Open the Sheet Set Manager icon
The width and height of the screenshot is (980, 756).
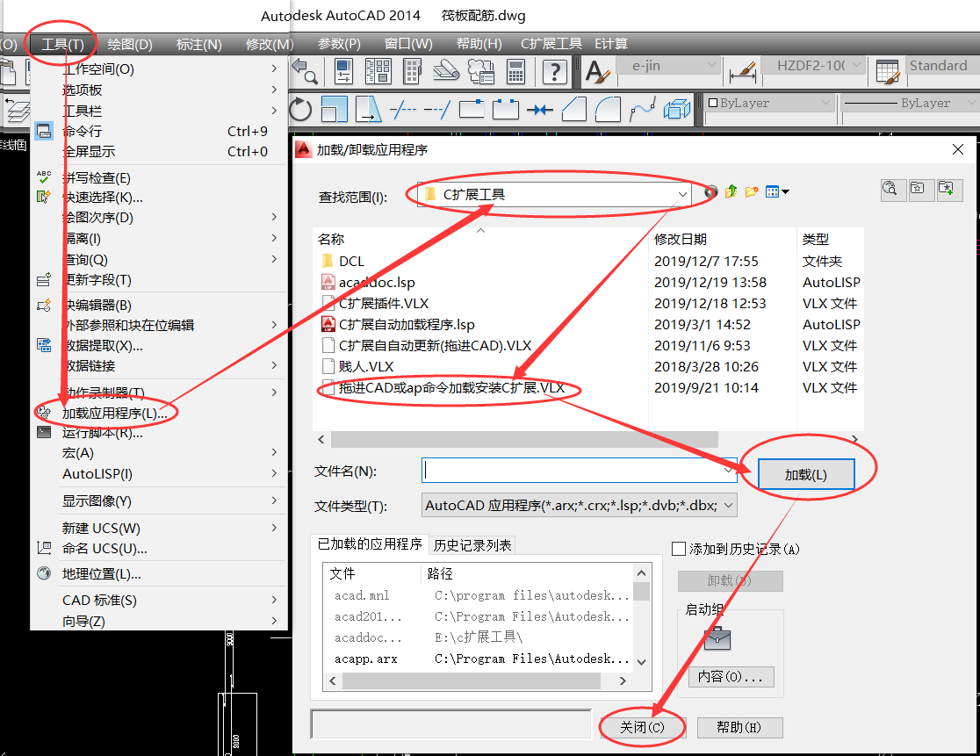(x=446, y=71)
